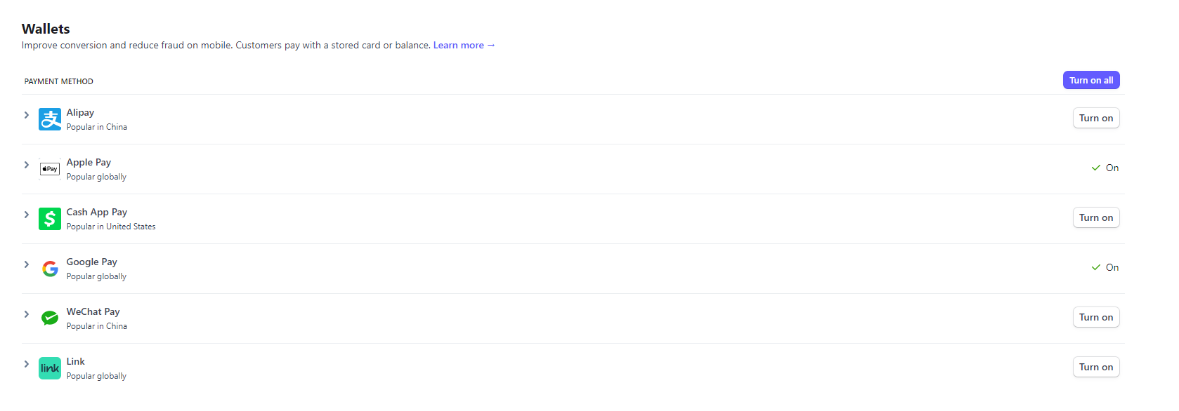
Task: Expand Apple Pay details chevron
Action: click(27, 165)
